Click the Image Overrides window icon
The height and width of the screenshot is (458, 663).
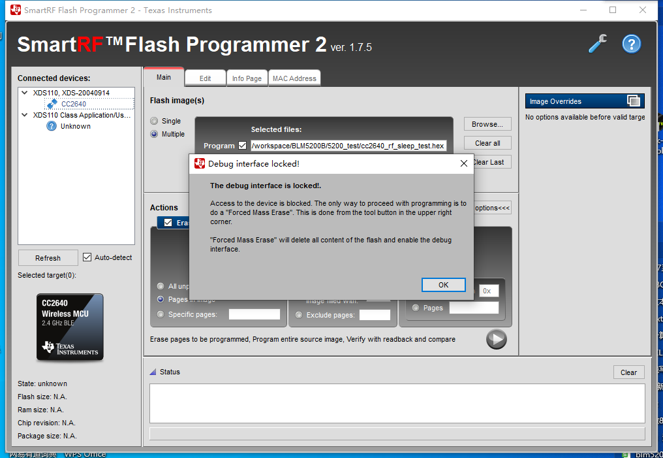[634, 101]
